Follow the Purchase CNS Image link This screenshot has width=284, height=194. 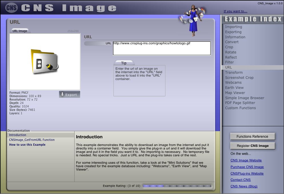[x=247, y=167]
